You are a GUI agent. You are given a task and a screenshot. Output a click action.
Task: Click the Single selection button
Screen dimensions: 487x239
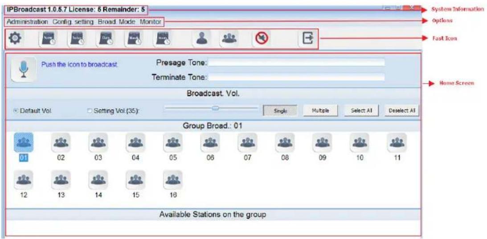click(280, 110)
